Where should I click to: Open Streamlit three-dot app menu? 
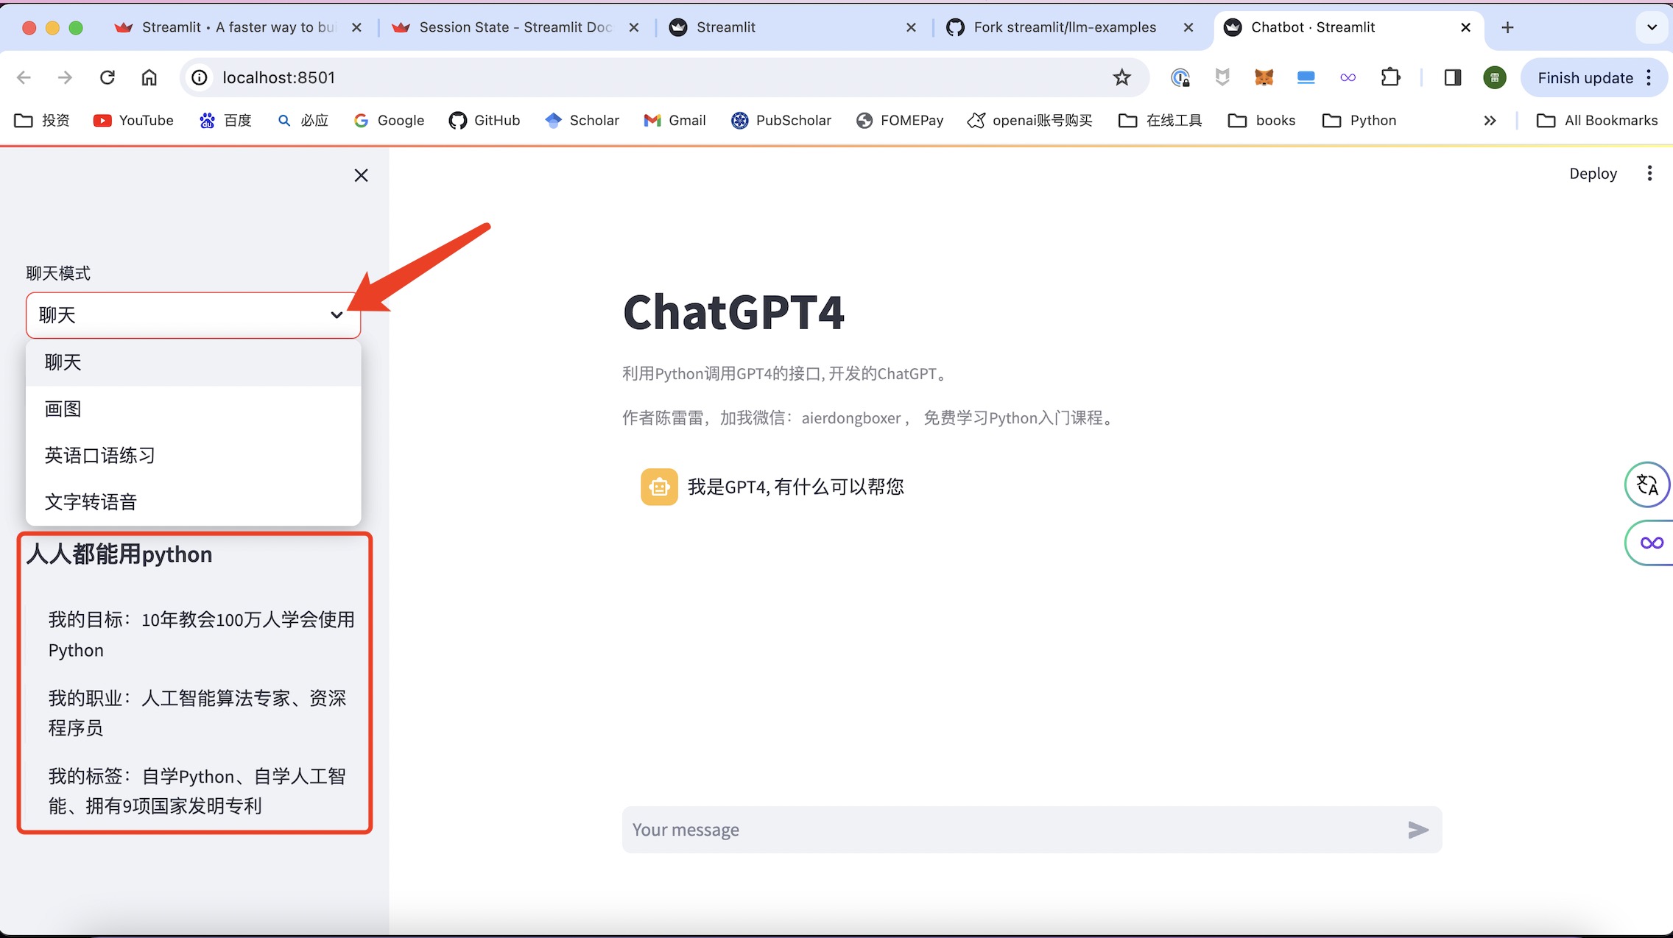[x=1649, y=173]
